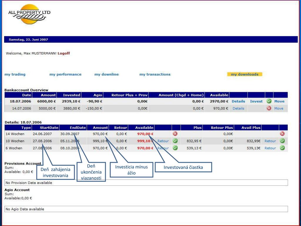
Task: Click the red 999,10 € available value
Action: click(x=145, y=141)
